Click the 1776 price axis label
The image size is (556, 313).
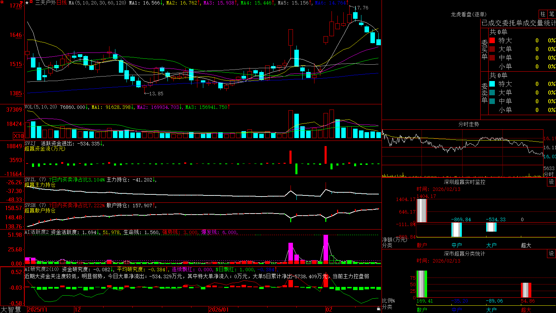coord(16,6)
